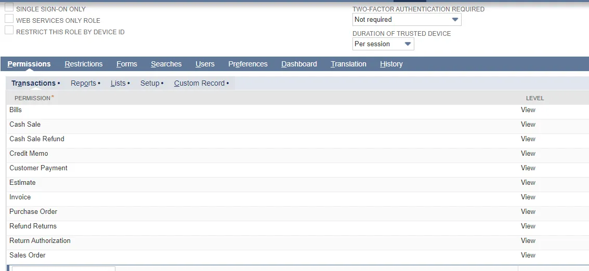Click the Level column header

[x=534, y=98]
